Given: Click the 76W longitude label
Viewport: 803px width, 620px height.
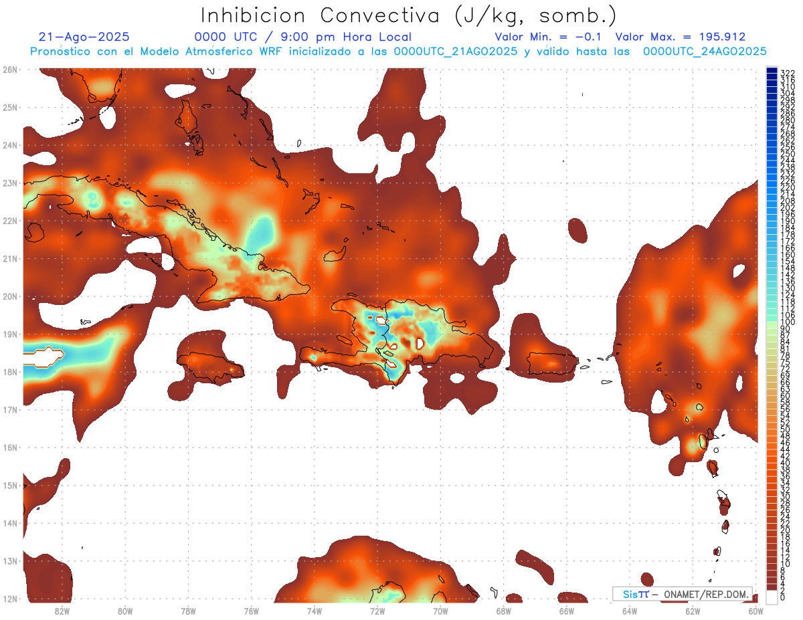Looking at the screenshot, I should coord(251,611).
